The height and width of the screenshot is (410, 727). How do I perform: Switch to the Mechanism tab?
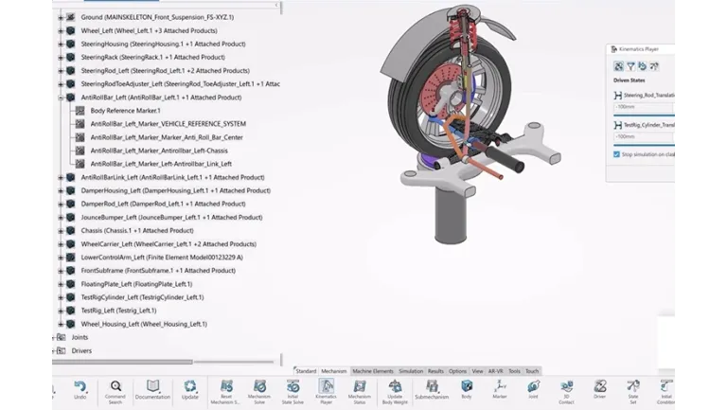[334, 371]
